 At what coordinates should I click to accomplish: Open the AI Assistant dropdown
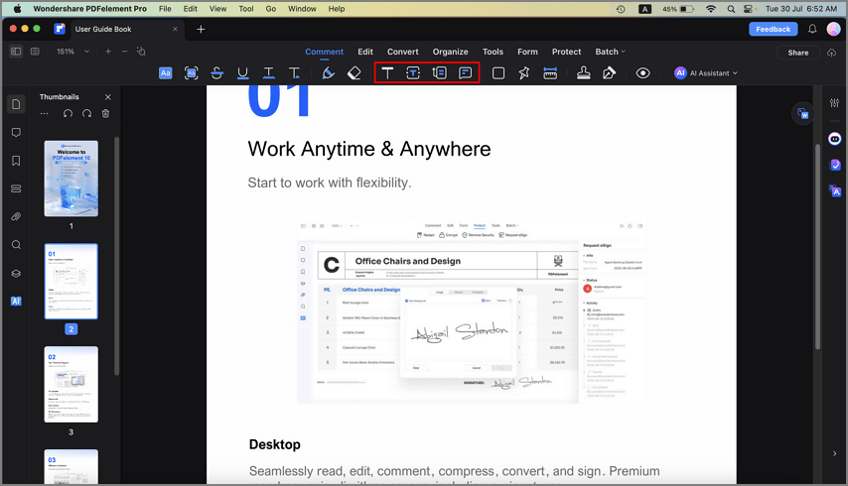pyautogui.click(x=706, y=73)
